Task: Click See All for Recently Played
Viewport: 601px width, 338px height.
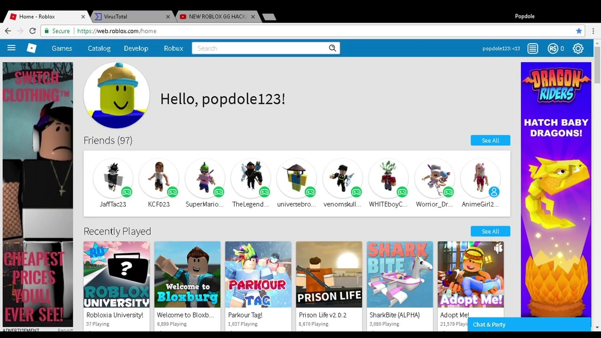Action: [x=490, y=231]
